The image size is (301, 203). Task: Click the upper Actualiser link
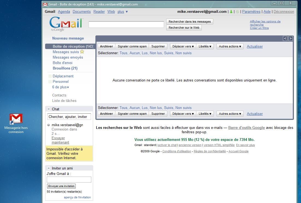(x=255, y=47)
